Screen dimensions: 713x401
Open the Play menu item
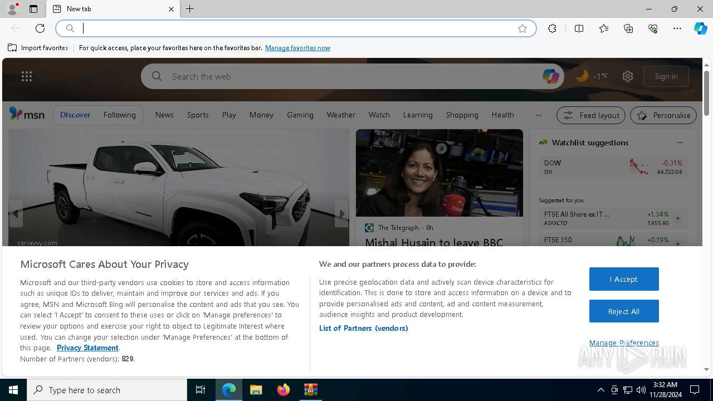[x=229, y=115]
